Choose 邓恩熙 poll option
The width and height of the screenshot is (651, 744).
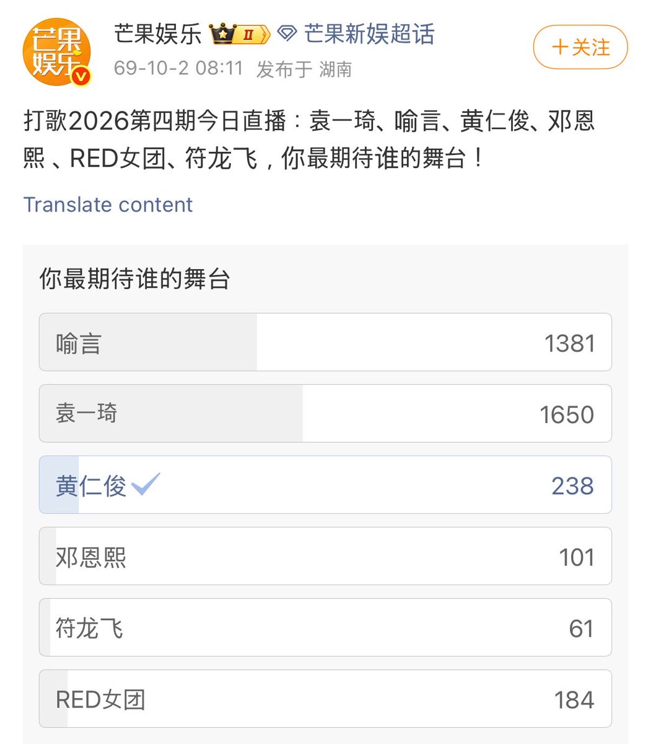[325, 556]
